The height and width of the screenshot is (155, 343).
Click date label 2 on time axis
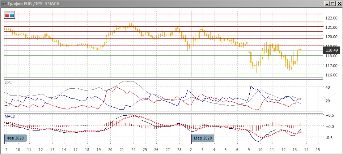[x=191, y=150]
